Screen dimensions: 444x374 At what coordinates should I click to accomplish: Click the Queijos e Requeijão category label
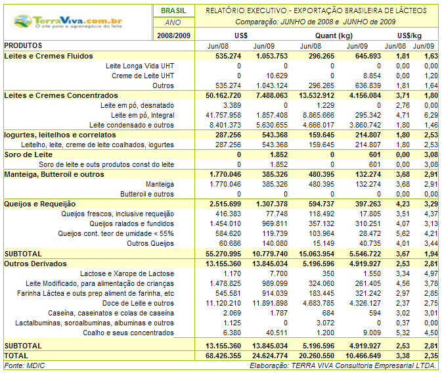coord(40,204)
